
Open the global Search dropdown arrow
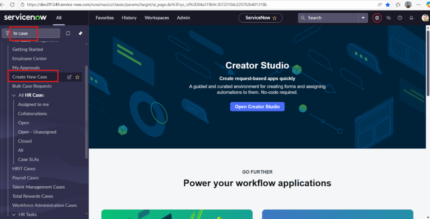[363, 18]
